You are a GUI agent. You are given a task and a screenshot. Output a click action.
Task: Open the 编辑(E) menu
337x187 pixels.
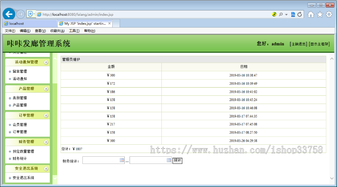point(25,31)
